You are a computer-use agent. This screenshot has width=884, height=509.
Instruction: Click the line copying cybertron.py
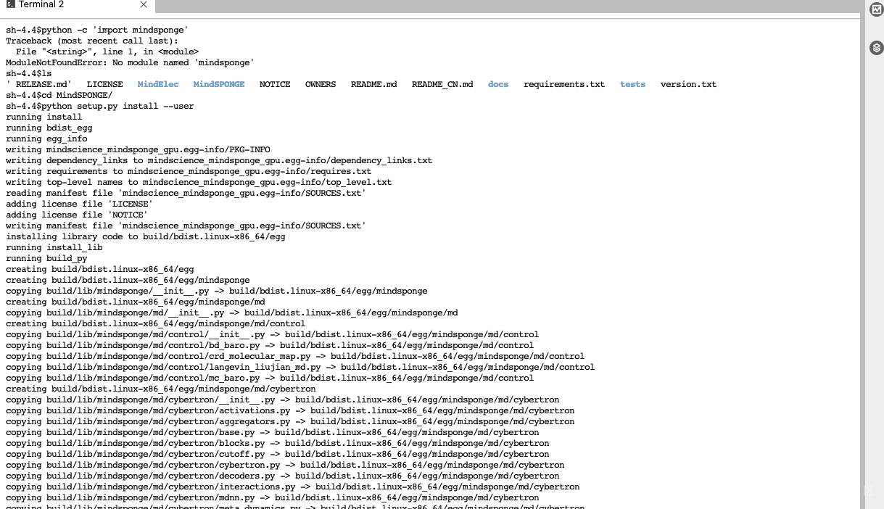point(285,465)
